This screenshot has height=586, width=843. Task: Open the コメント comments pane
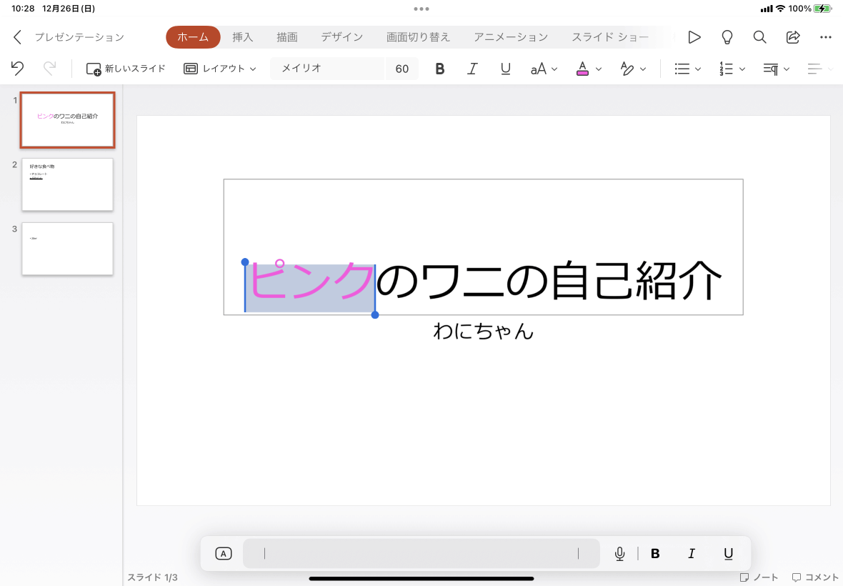coord(816,577)
